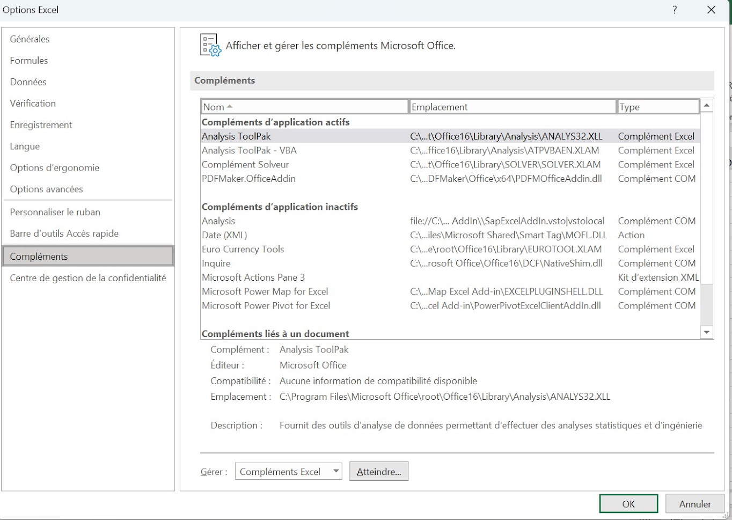Screen dimensions: 732x520
Task: Sort add-ins by Nom column header
Action: pyautogui.click(x=304, y=107)
